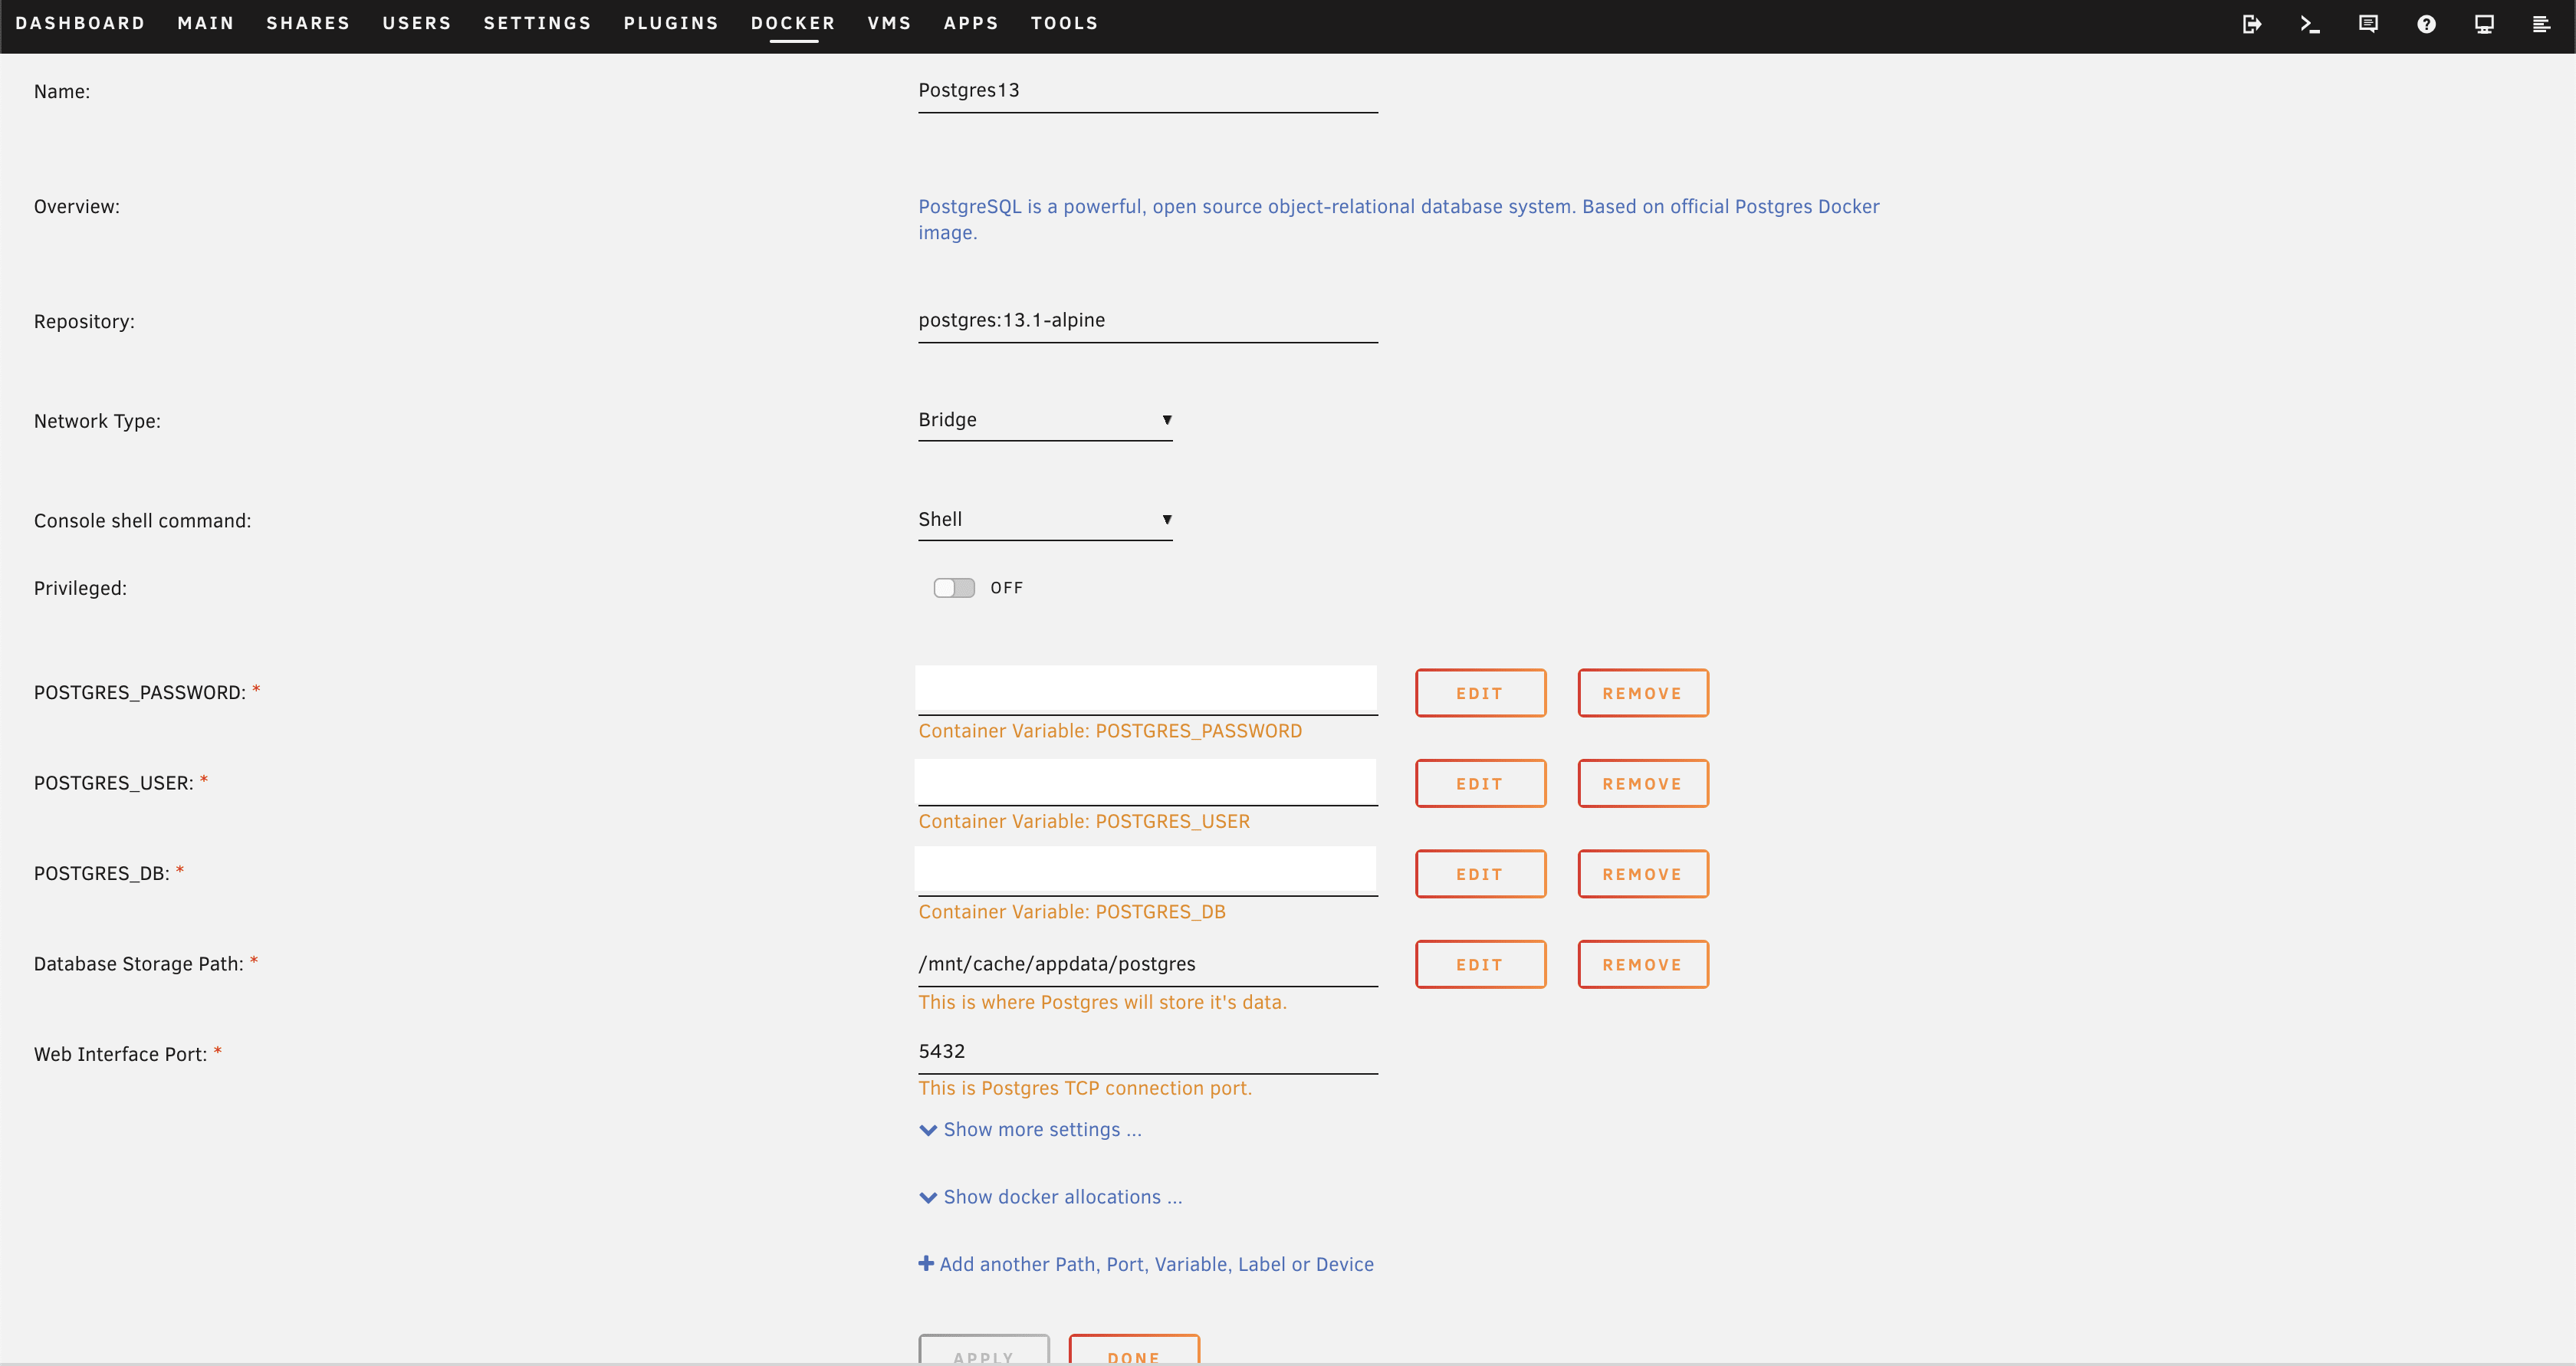2576x1366 pixels.
Task: Click Remove for POSTGRES_PASSWORD
Action: pos(1643,693)
